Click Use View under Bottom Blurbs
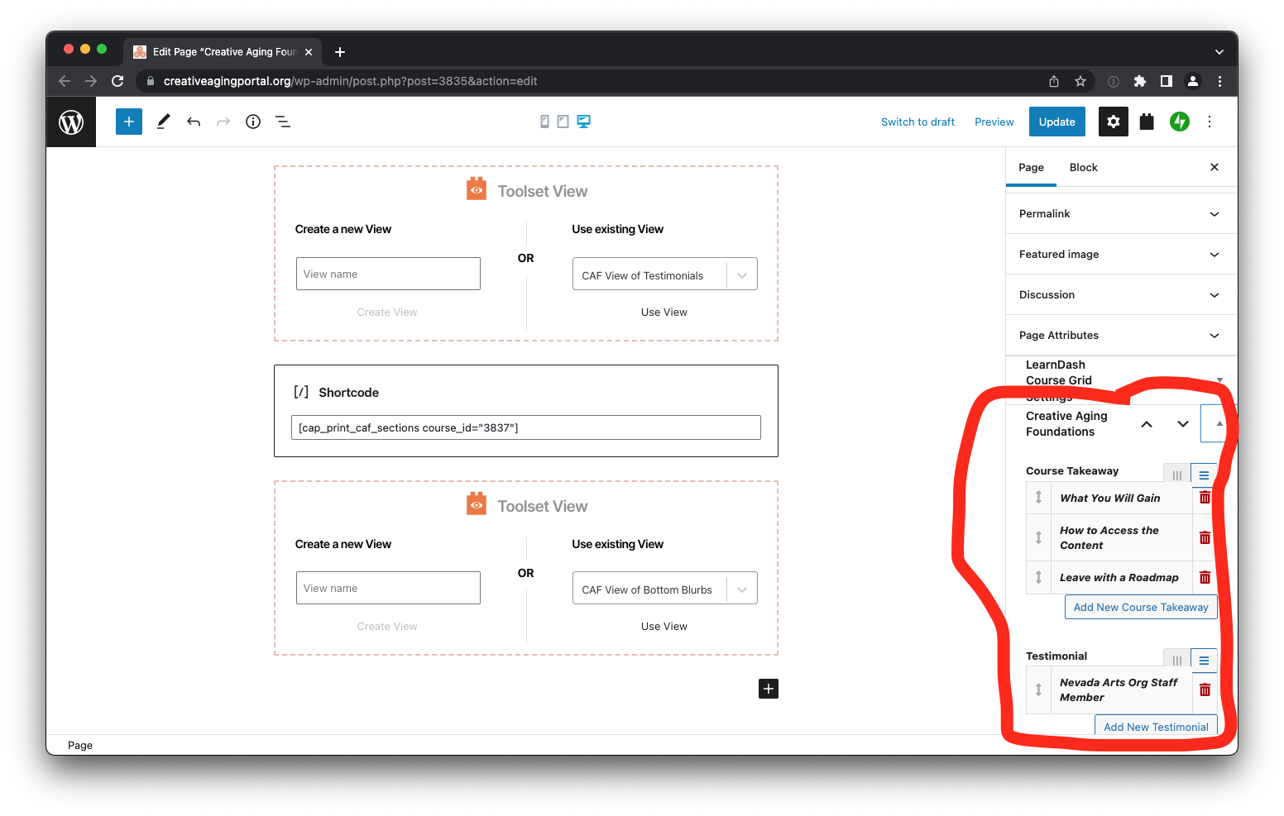 pos(664,626)
